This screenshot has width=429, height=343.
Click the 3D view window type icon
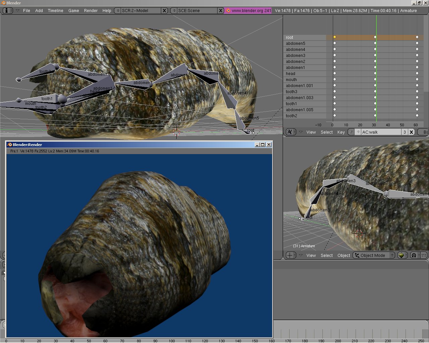pos(290,255)
